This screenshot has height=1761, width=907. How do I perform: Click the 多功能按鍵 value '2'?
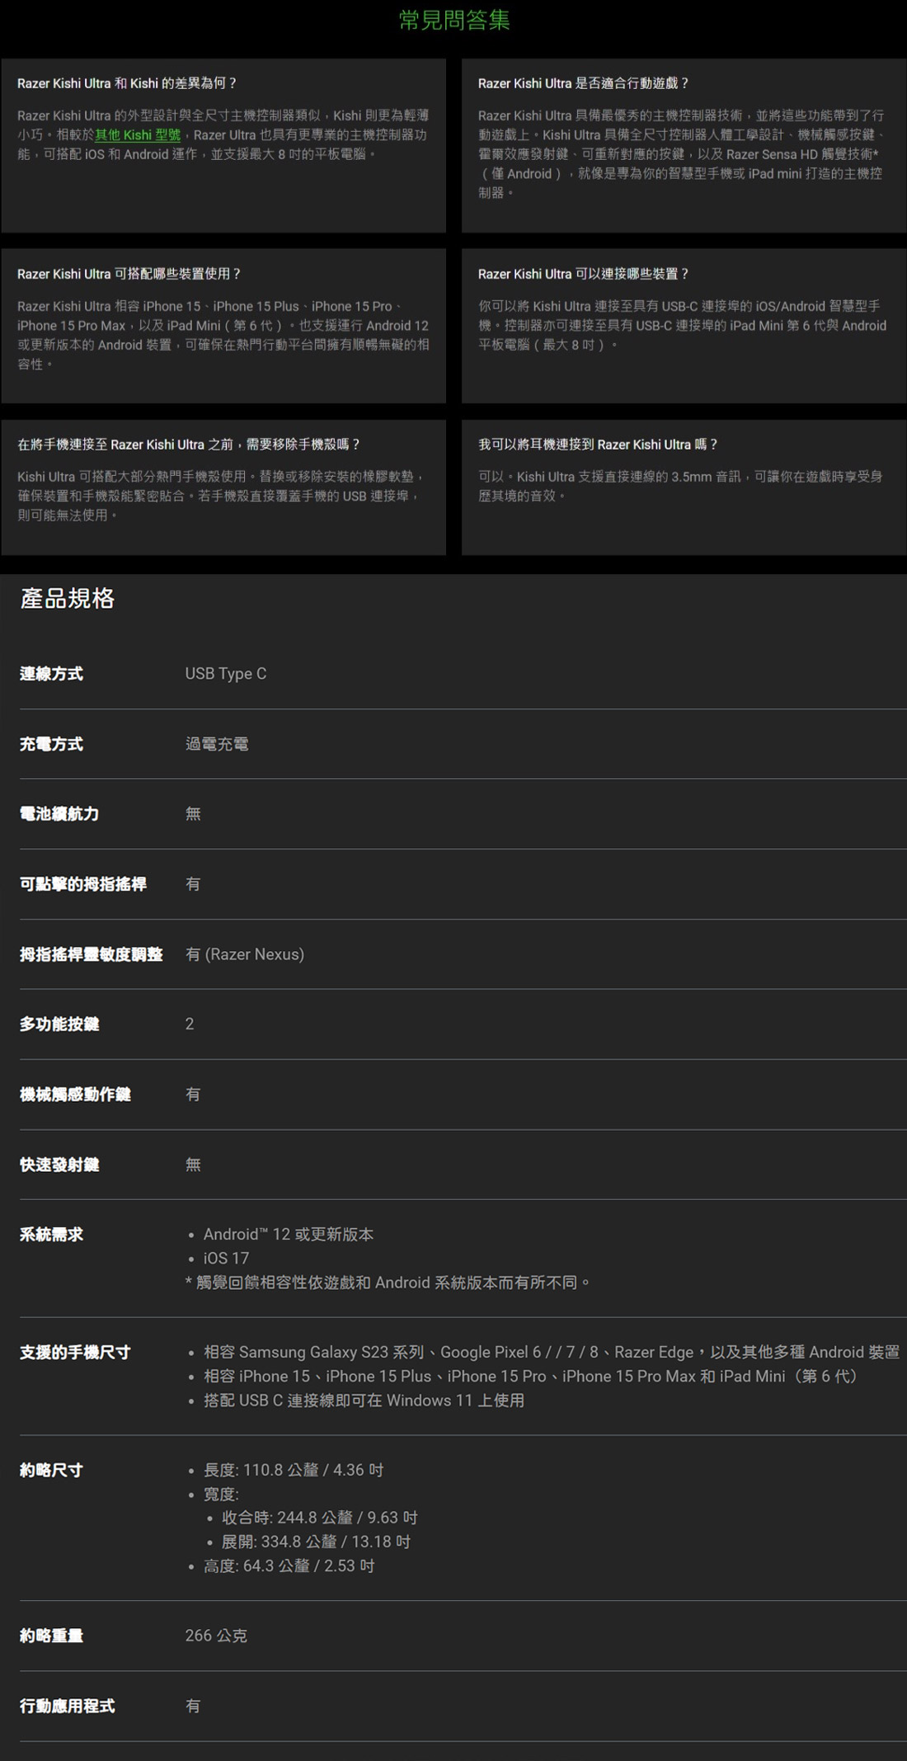(190, 1024)
